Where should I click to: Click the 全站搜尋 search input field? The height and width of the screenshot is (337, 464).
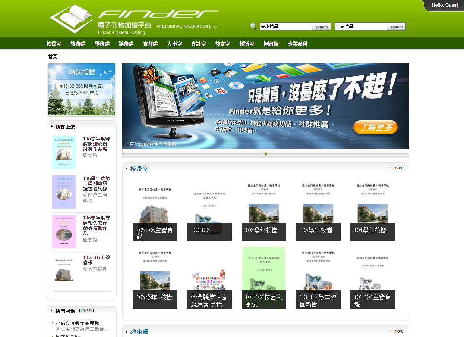coord(361,26)
